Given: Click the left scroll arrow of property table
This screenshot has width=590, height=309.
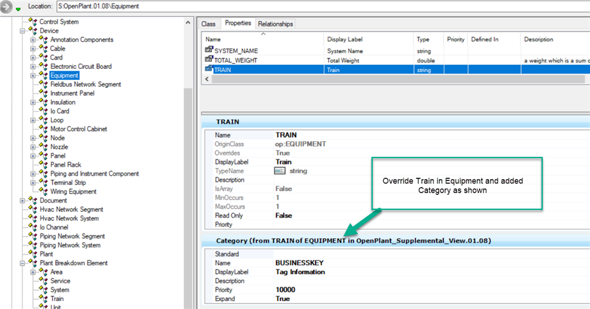Looking at the screenshot, I should point(207,79).
